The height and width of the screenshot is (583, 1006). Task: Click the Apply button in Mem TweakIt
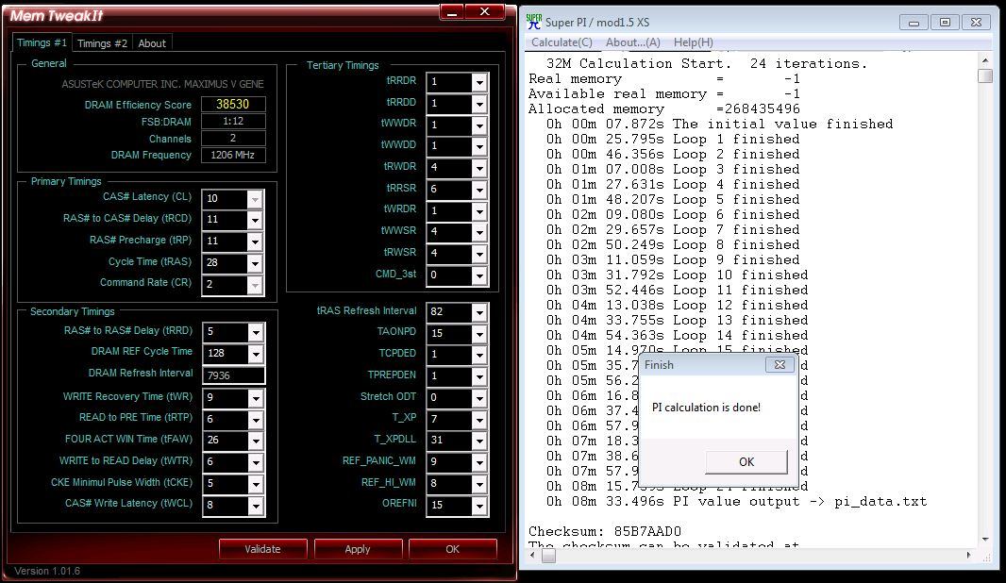358,549
